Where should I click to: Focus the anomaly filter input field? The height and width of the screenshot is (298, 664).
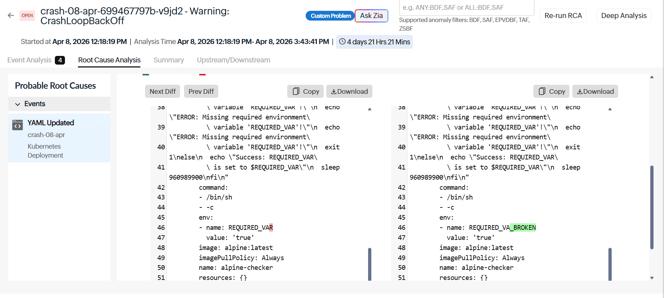[x=467, y=8]
